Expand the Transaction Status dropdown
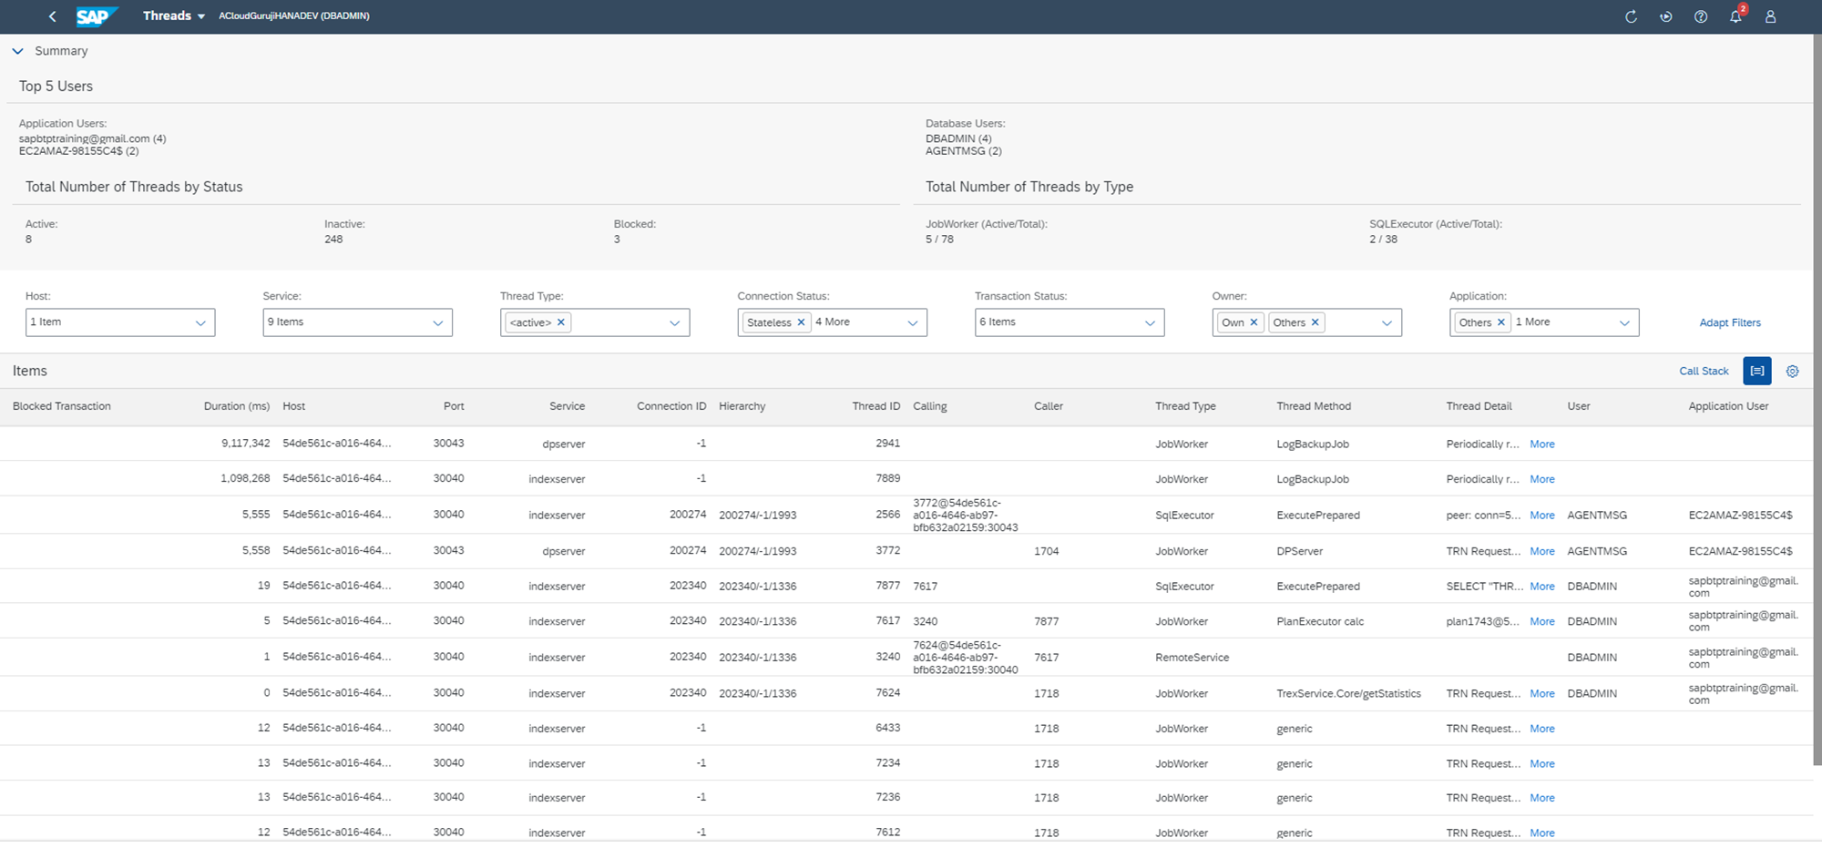 tap(1149, 323)
